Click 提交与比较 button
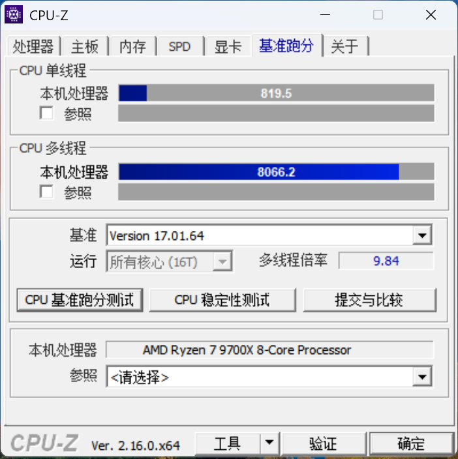Viewport: 458px width, 459px height. coord(369,300)
